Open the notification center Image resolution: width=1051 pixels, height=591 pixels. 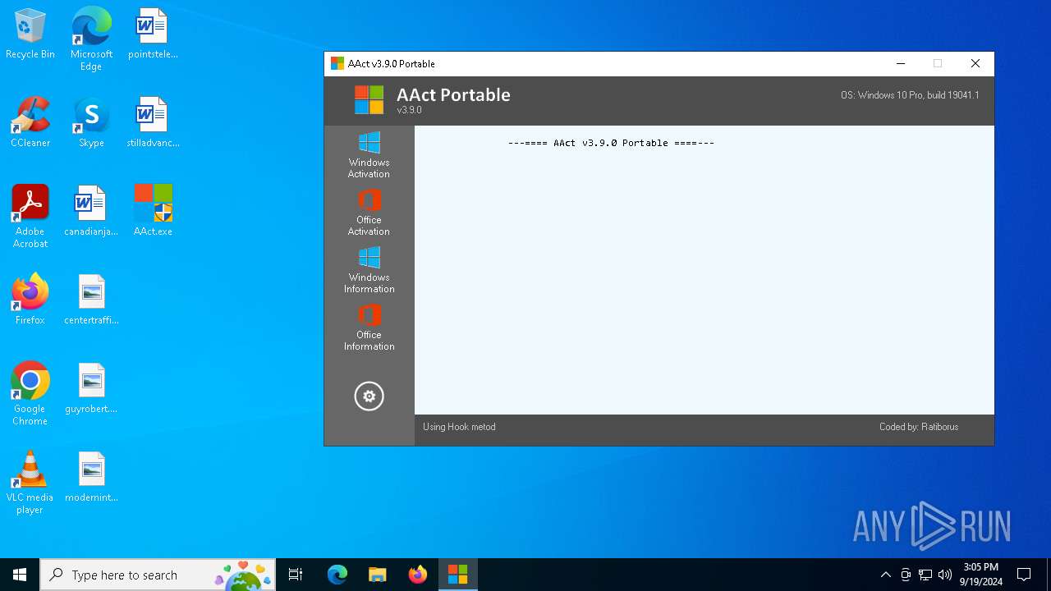click(x=1024, y=575)
